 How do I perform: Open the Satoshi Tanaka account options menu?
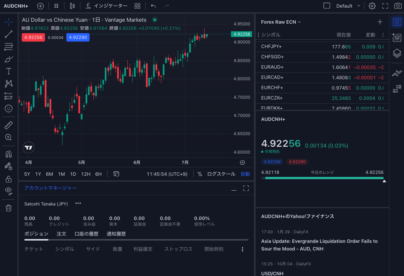pos(78,204)
